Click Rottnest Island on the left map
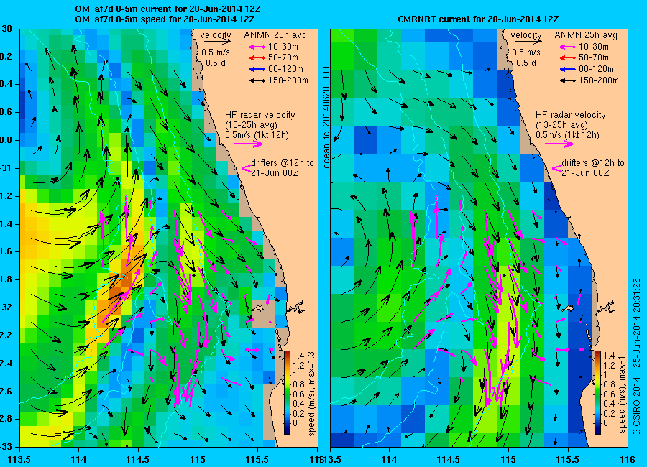 pyautogui.click(x=258, y=308)
